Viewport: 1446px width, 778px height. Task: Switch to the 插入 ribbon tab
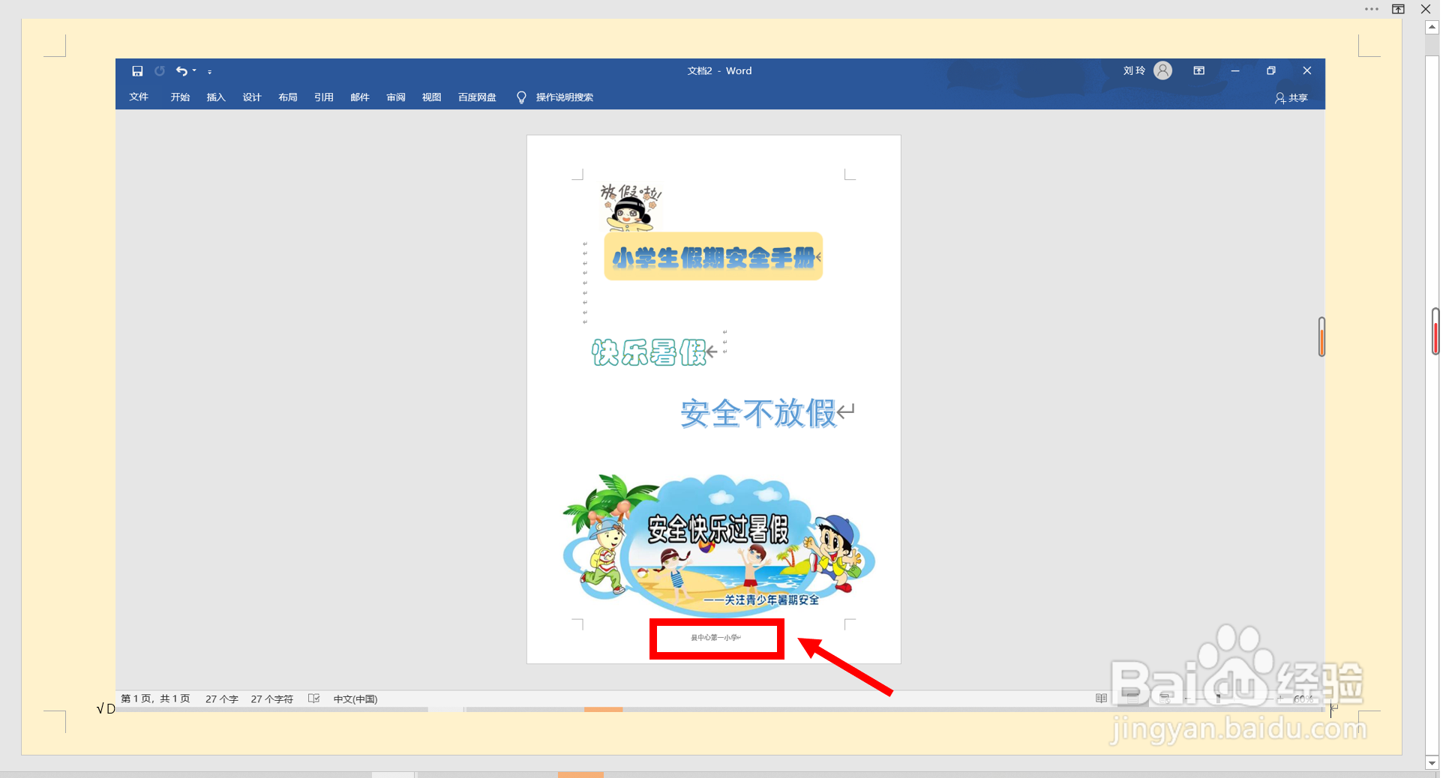[x=215, y=97]
